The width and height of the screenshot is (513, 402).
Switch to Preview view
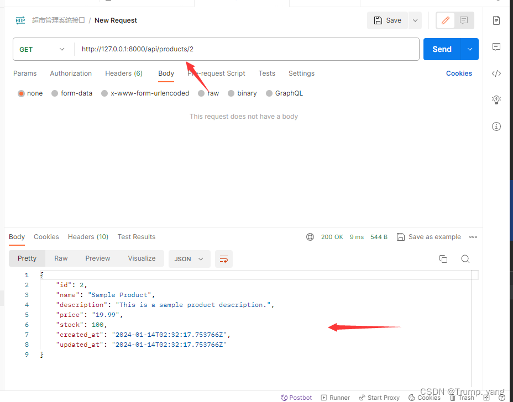(x=98, y=258)
